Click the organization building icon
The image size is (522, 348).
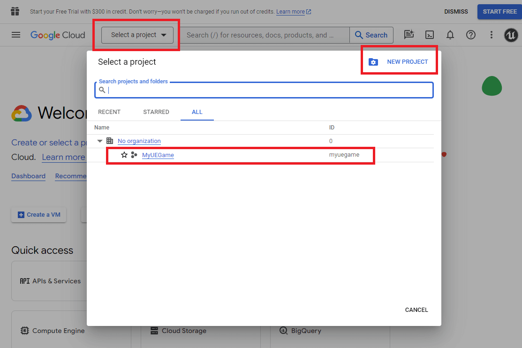[x=110, y=141]
